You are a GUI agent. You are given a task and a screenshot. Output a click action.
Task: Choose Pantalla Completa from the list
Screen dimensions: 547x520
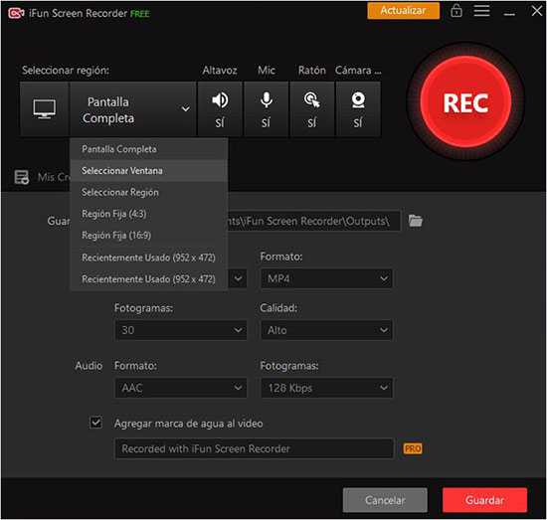149,149
